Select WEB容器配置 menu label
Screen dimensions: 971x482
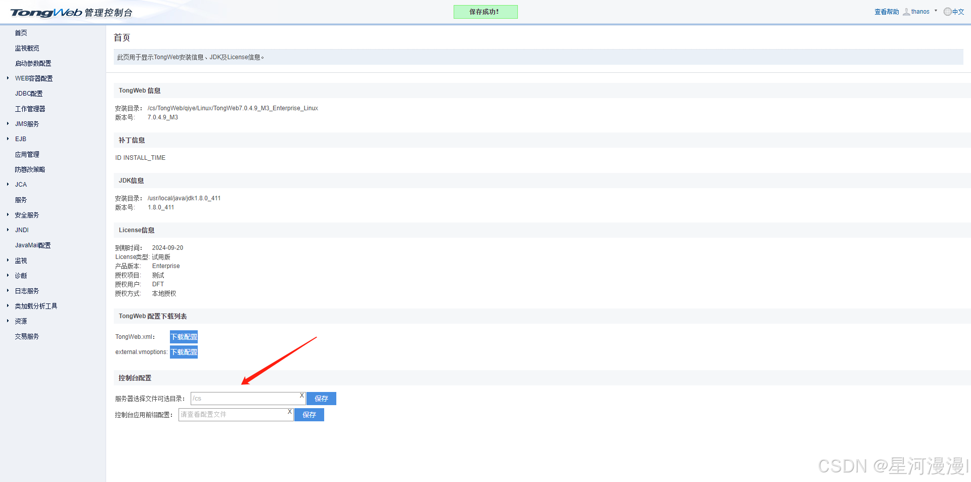pyautogui.click(x=34, y=78)
